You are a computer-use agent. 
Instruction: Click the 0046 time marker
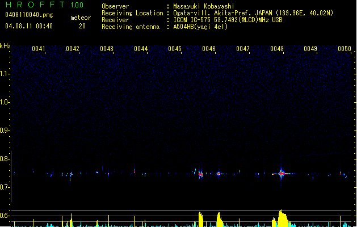(x=209, y=49)
